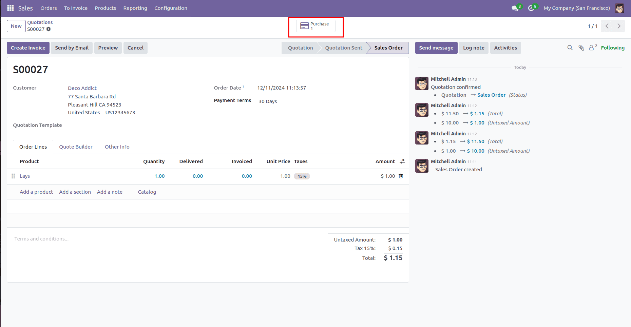Open the Purchase smart button
Image resolution: width=631 pixels, height=327 pixels.
315,26
